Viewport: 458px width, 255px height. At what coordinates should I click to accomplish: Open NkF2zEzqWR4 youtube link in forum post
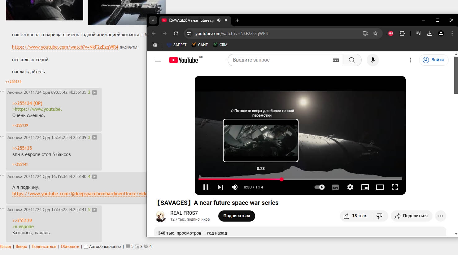pos(65,47)
